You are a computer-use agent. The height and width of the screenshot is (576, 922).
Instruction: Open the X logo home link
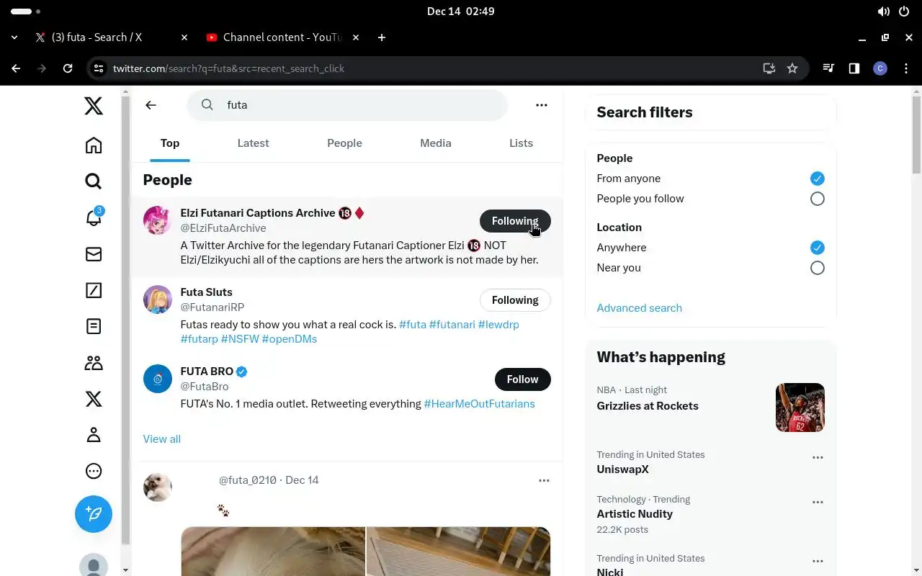94,106
